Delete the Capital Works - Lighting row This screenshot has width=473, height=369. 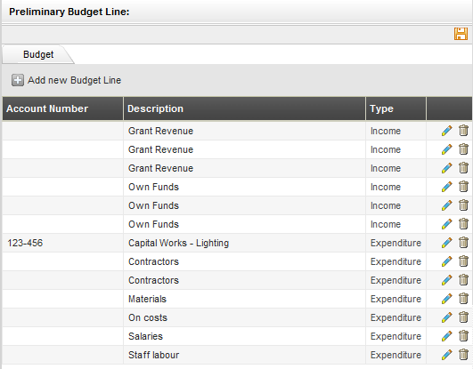tap(463, 243)
